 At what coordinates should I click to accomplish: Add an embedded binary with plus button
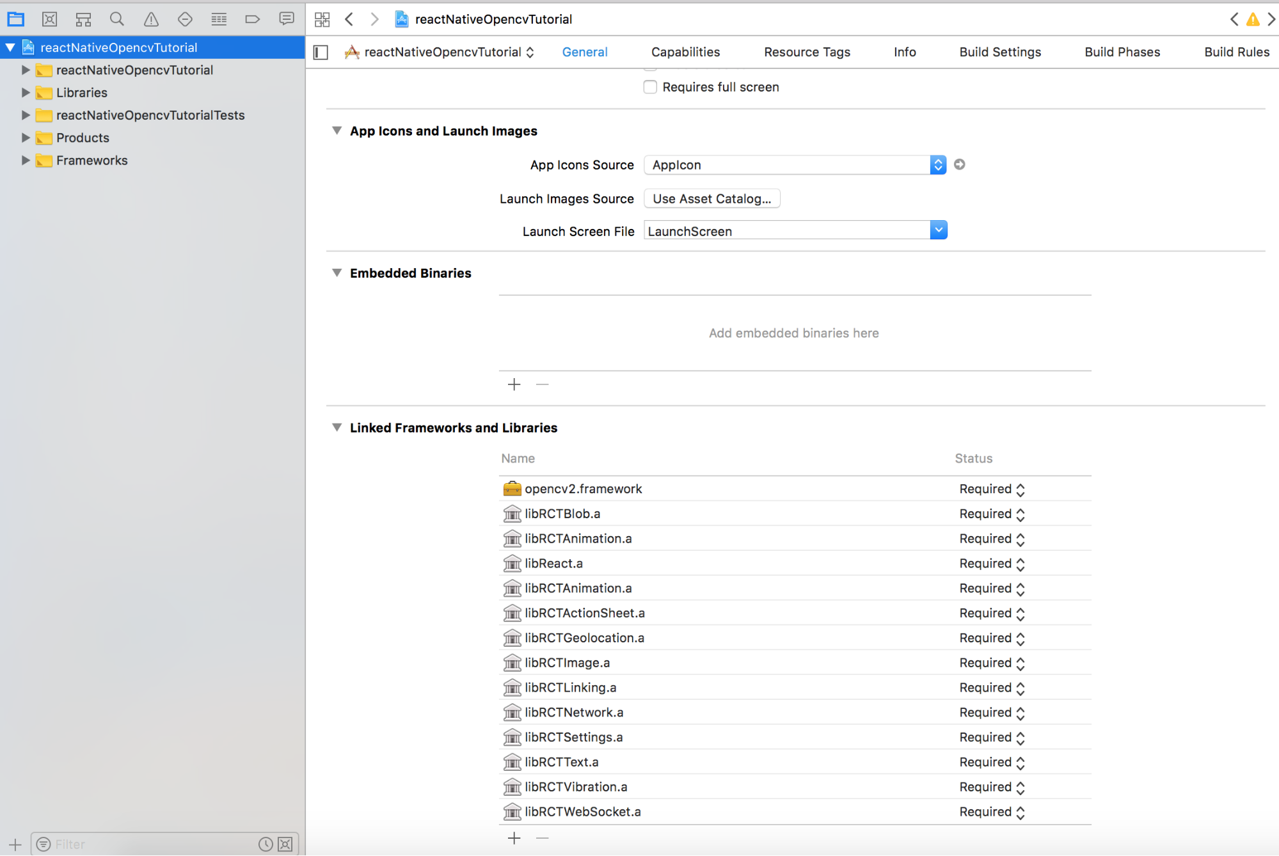coord(514,384)
